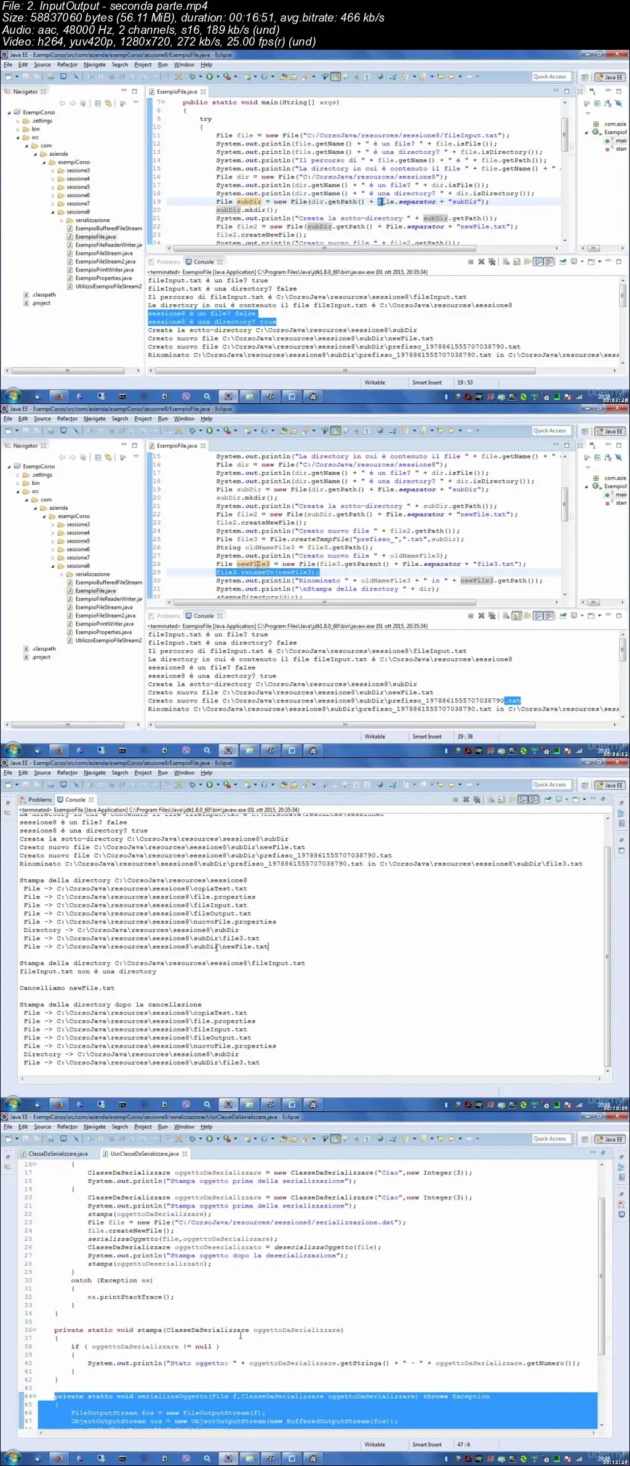
Task: Click Java EE perspective button in first frame
Action: [x=610, y=77]
